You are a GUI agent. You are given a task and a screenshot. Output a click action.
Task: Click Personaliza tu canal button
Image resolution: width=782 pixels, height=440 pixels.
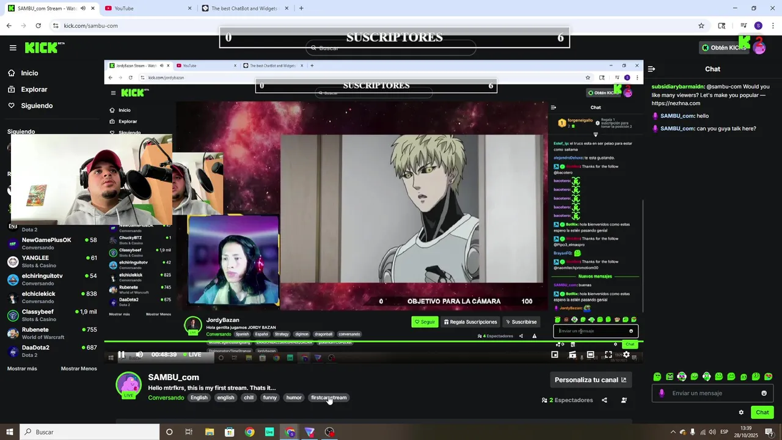pyautogui.click(x=590, y=380)
